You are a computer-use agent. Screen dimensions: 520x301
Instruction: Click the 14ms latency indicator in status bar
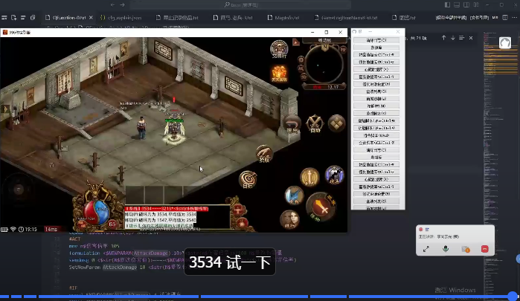[51, 229]
